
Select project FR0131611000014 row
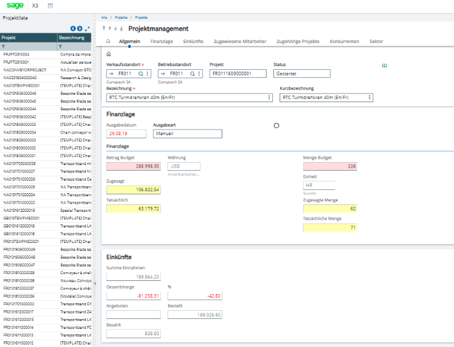point(45,327)
